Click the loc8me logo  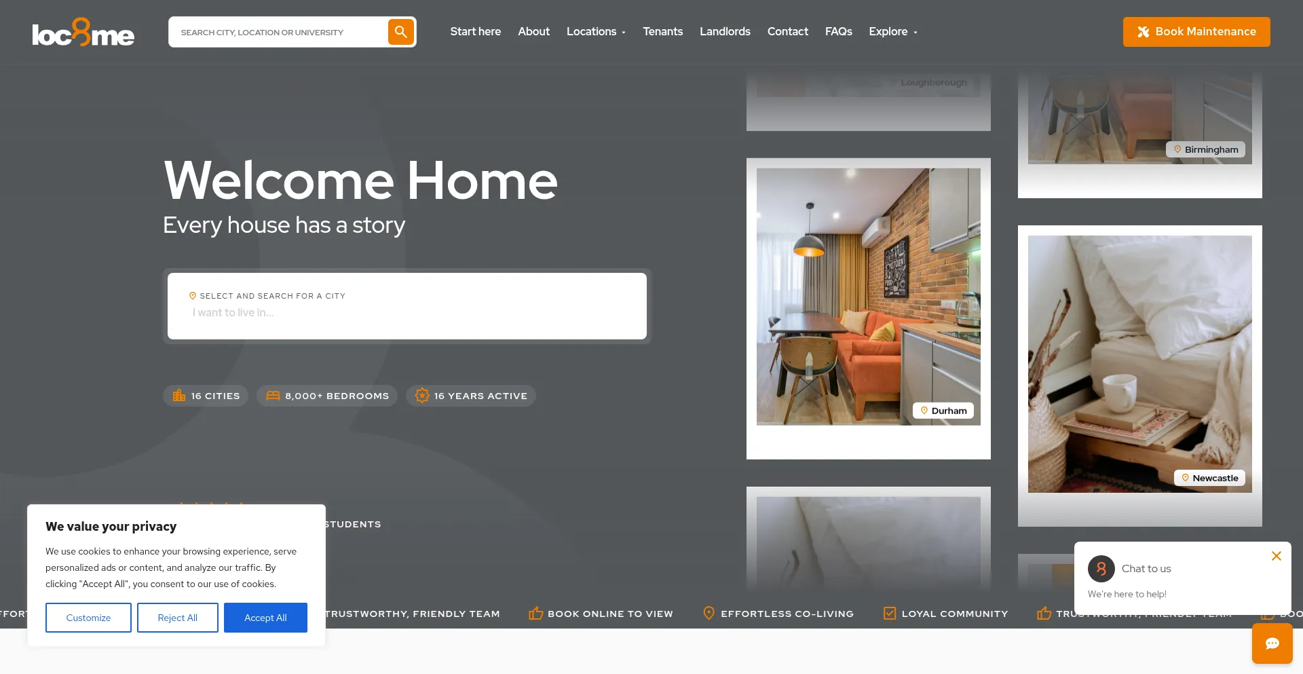tap(83, 33)
